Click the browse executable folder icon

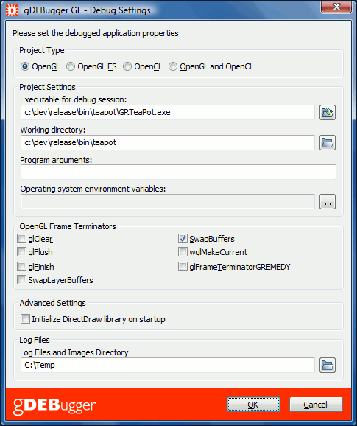pos(328,112)
